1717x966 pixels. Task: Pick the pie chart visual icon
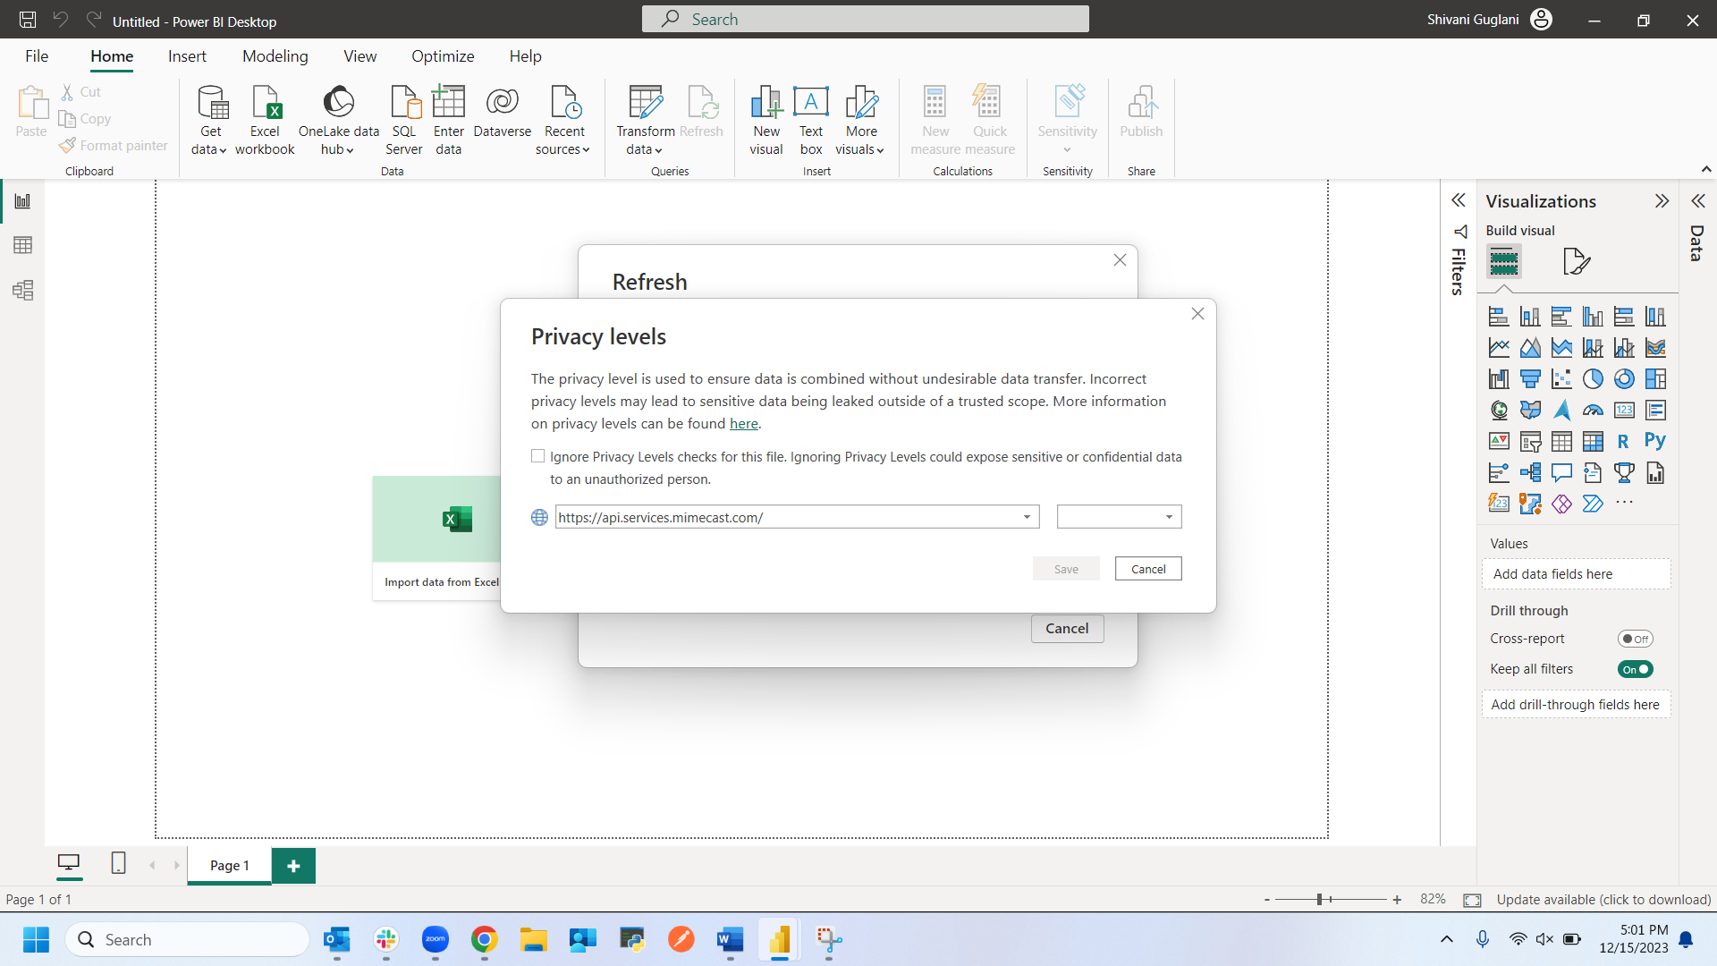click(1592, 379)
